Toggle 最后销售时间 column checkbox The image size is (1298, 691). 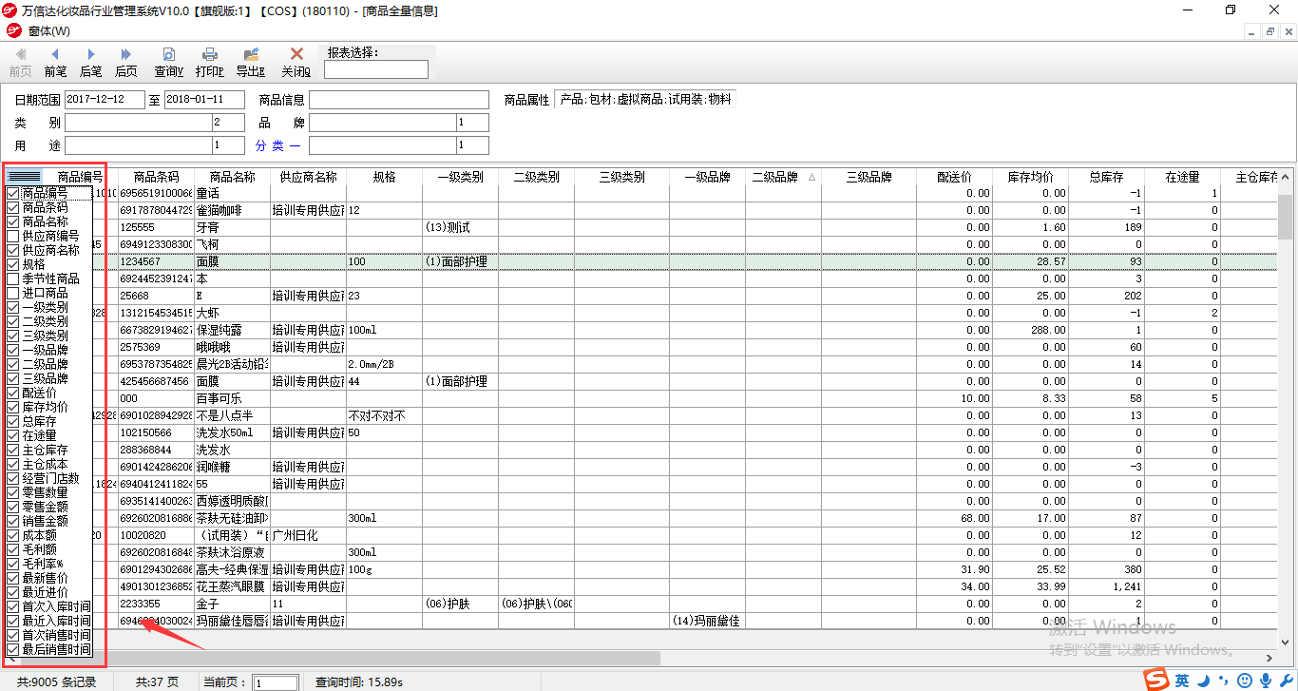click(x=12, y=649)
